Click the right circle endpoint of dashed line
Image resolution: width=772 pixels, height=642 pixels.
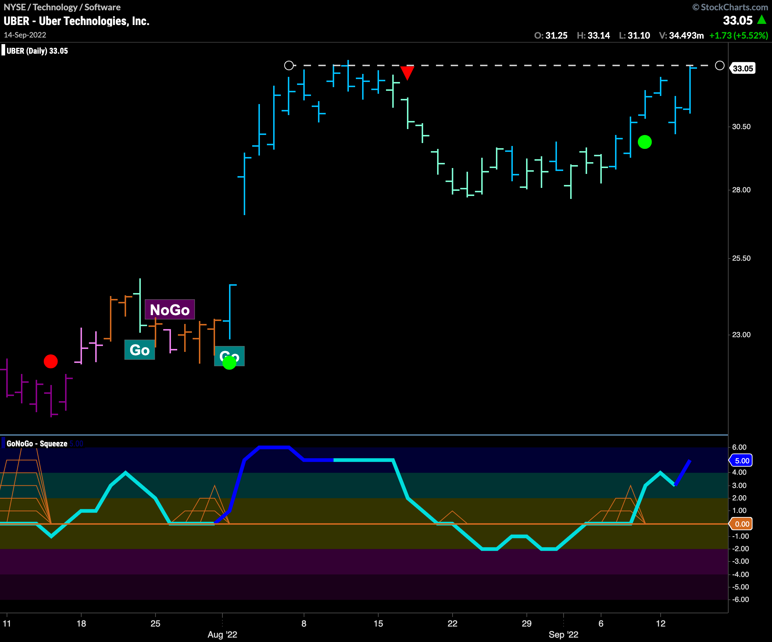pos(720,65)
